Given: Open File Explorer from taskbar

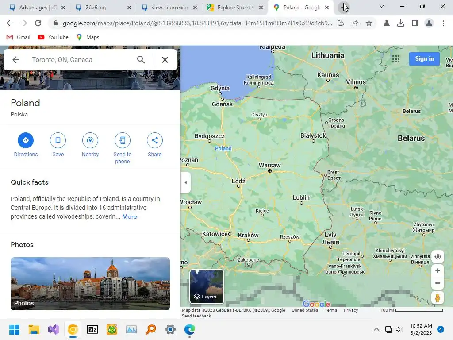Looking at the screenshot, I should tap(34, 329).
